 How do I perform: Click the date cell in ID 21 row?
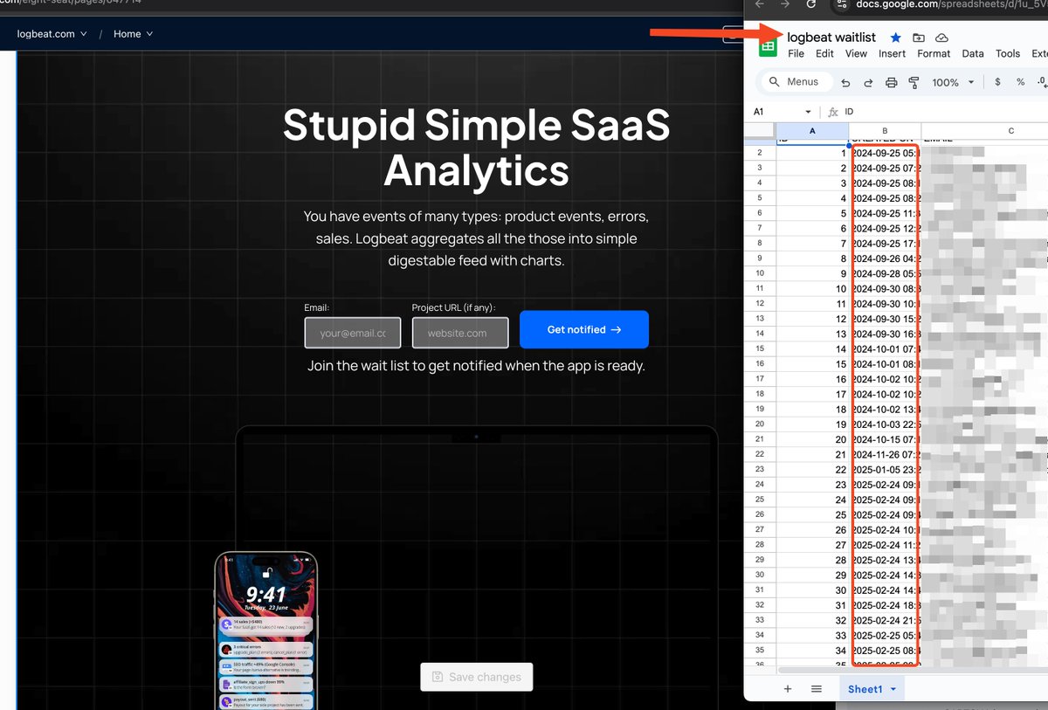[x=885, y=454]
